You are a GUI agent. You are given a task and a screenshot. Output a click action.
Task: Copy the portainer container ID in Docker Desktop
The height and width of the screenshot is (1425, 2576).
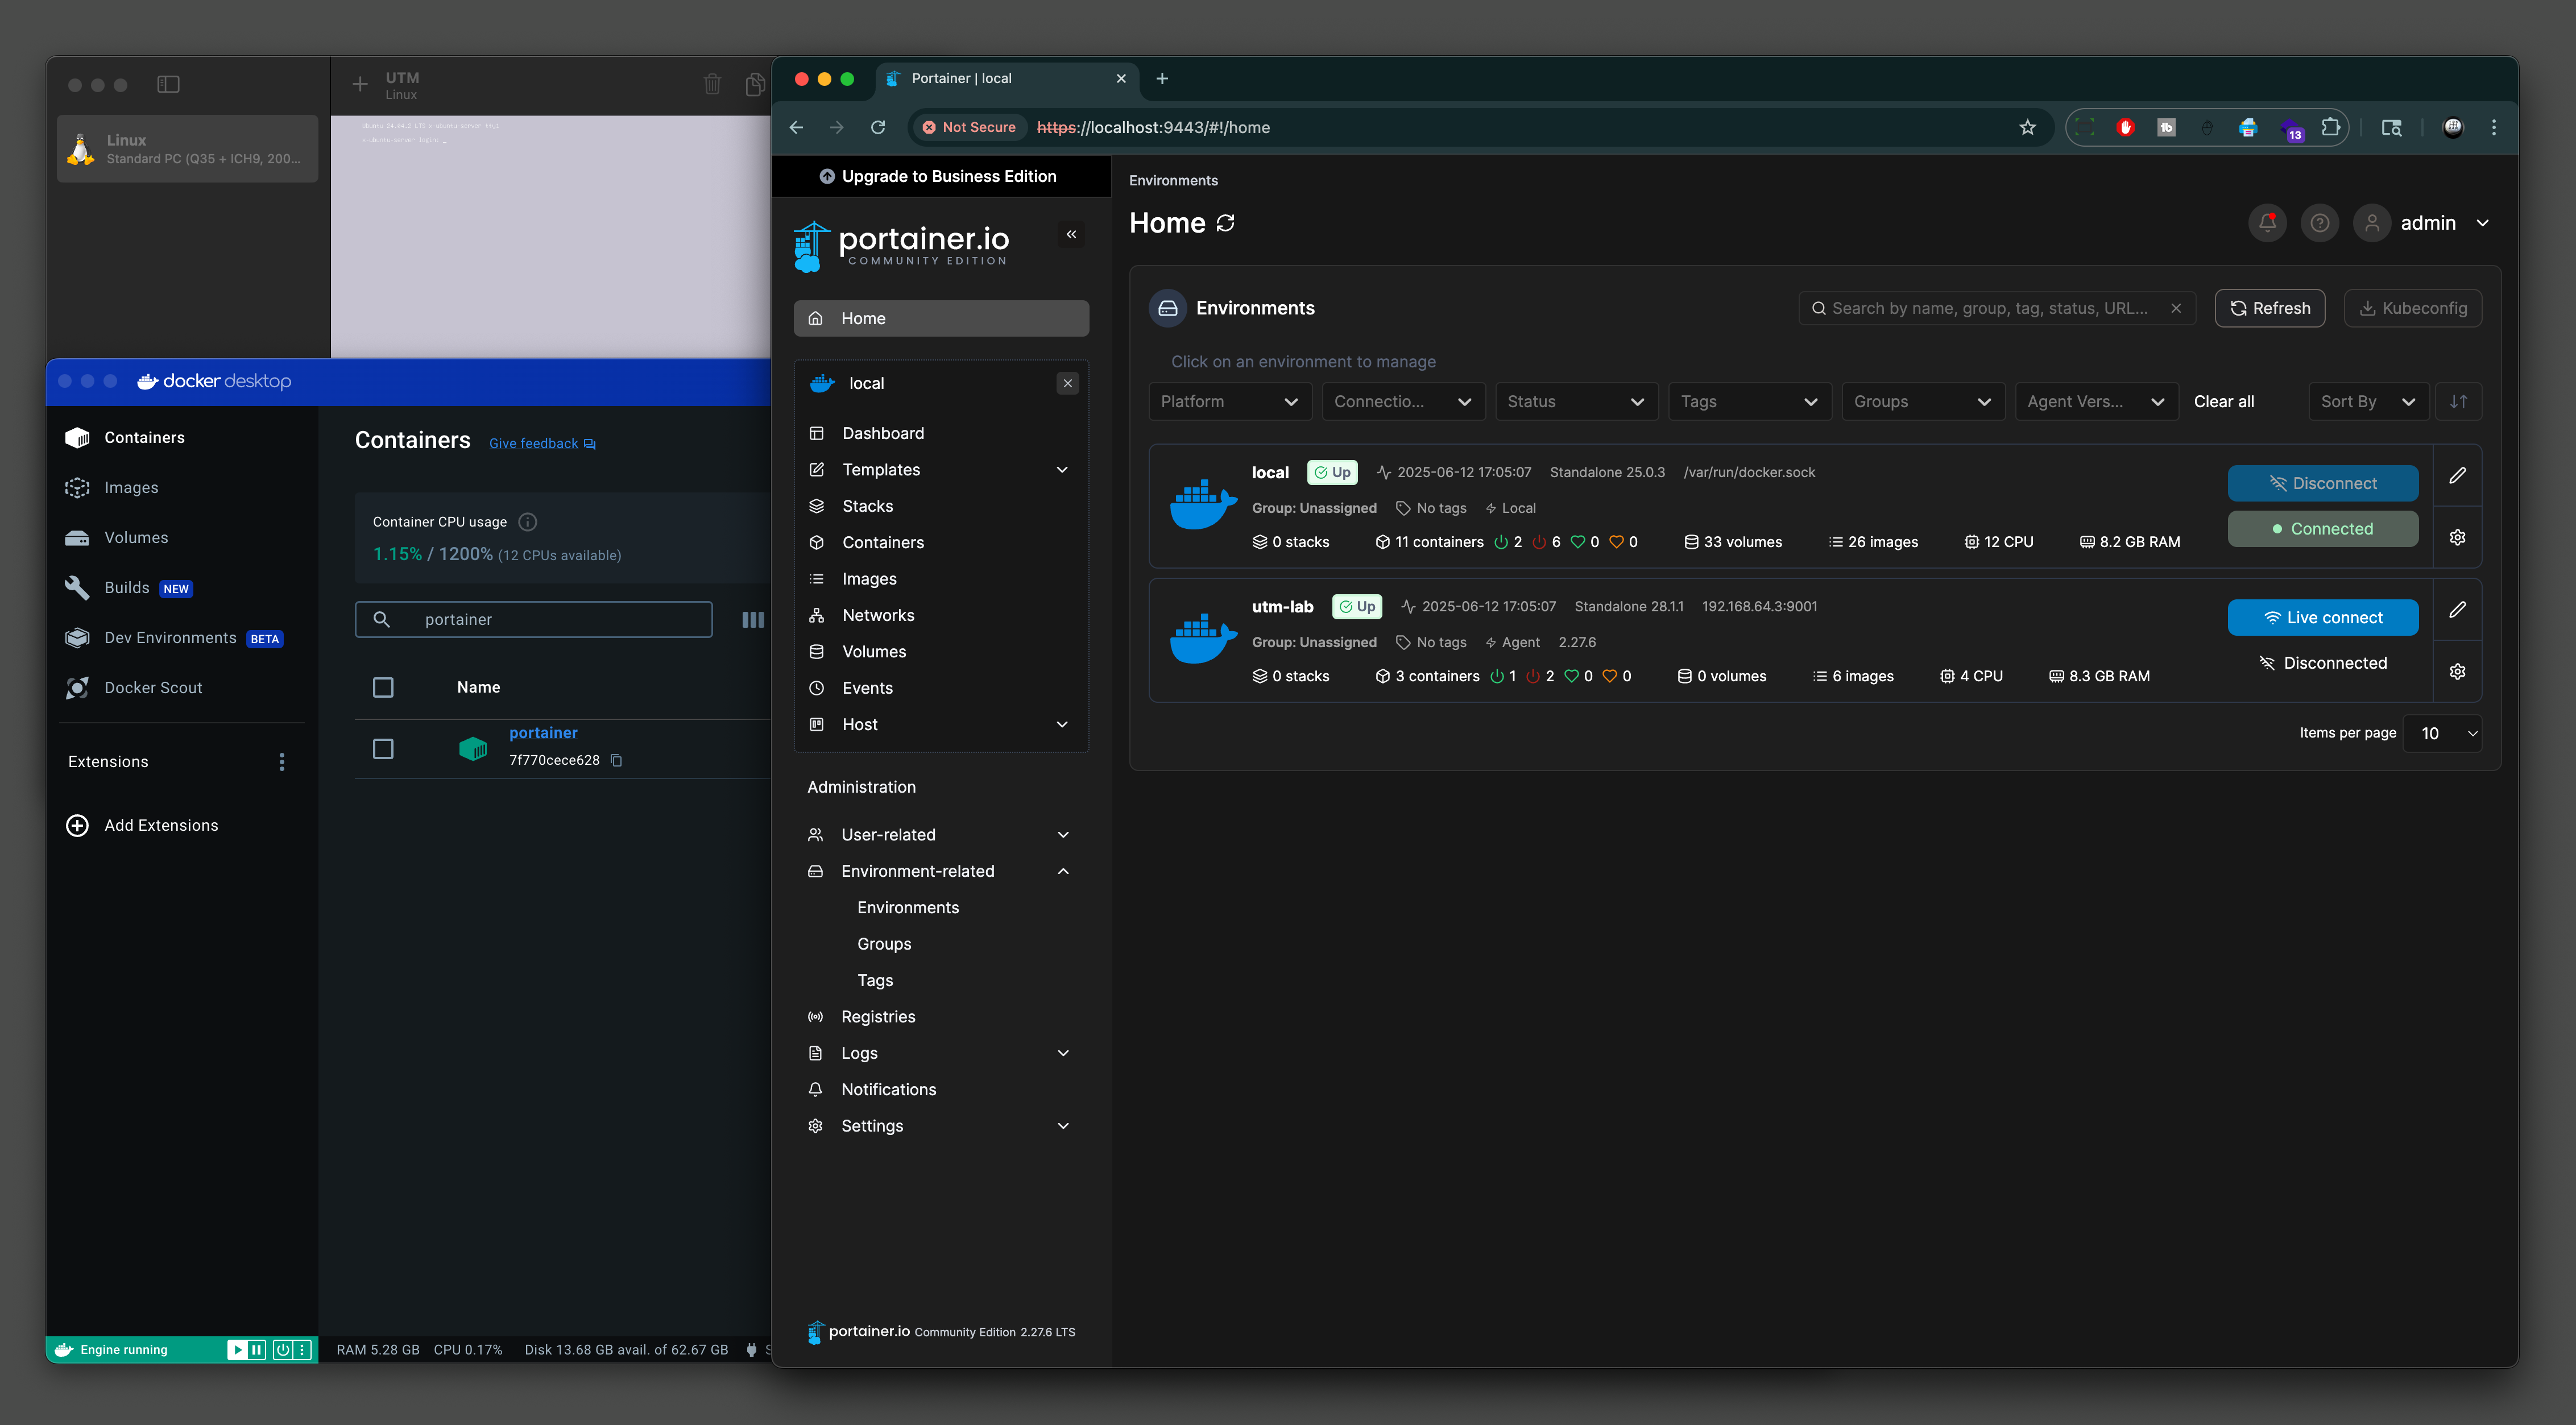pos(616,761)
